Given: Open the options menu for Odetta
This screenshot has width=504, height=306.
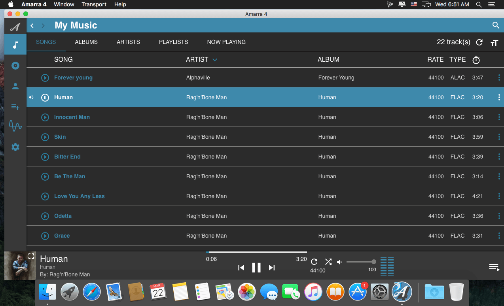Looking at the screenshot, I should coord(499,216).
